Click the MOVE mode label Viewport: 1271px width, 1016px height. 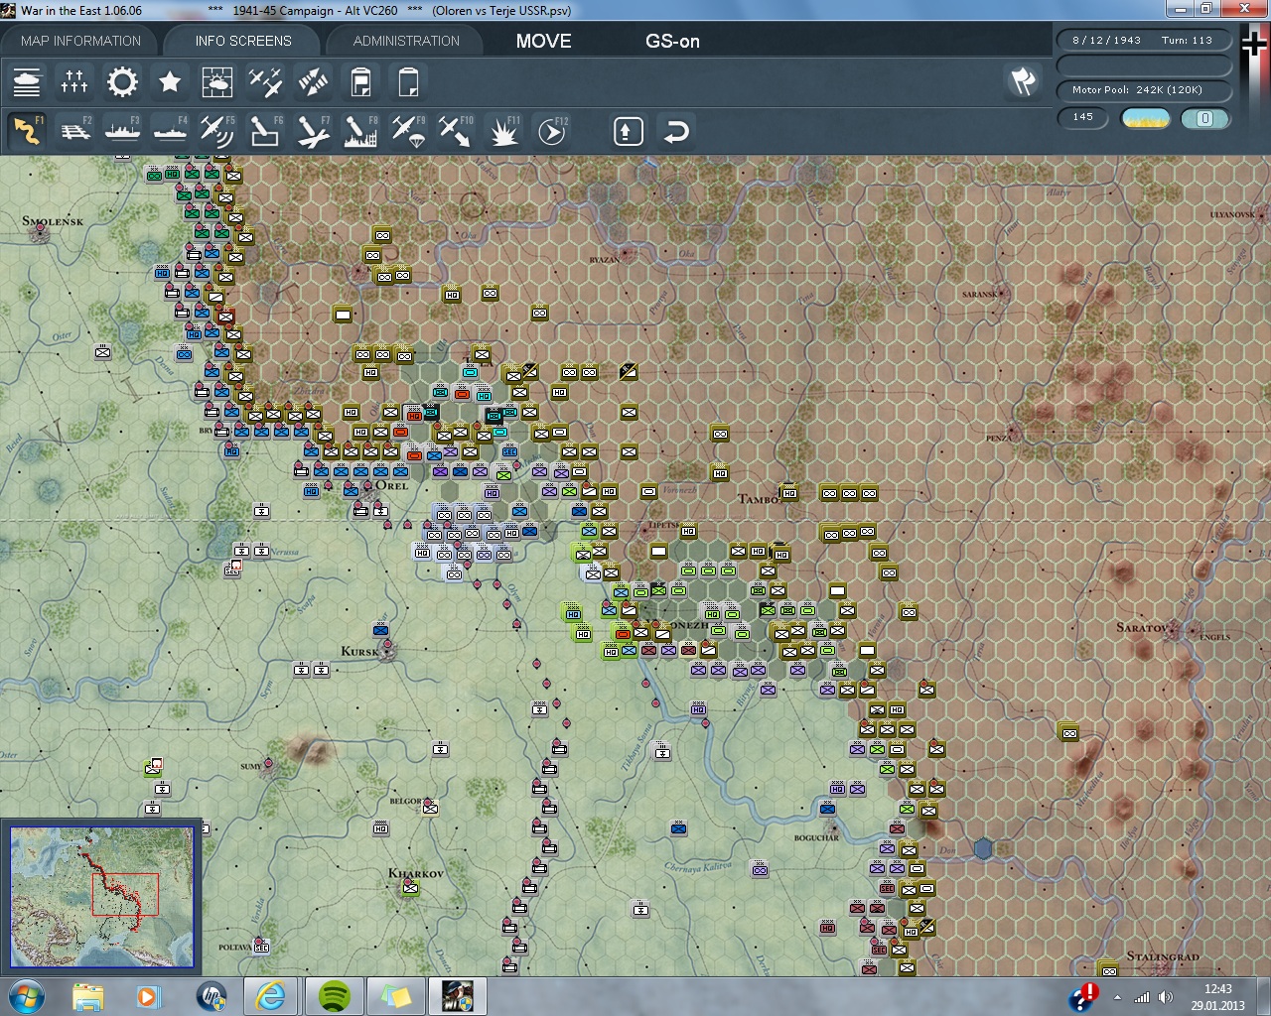tap(543, 41)
